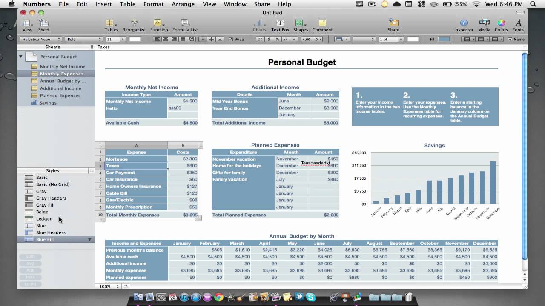Apply percentage (%) number format
This screenshot has height=306, width=545.
point(277,39)
